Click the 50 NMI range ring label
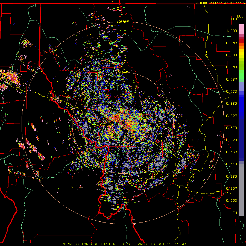Image resolution: width=246 pixels, height=246 pixels. point(123,72)
